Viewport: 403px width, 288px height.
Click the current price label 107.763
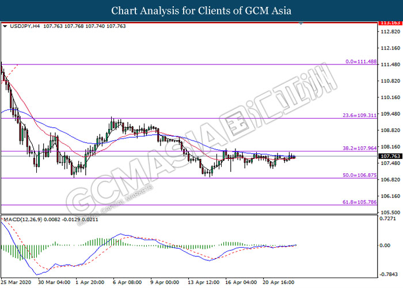[x=390, y=156]
